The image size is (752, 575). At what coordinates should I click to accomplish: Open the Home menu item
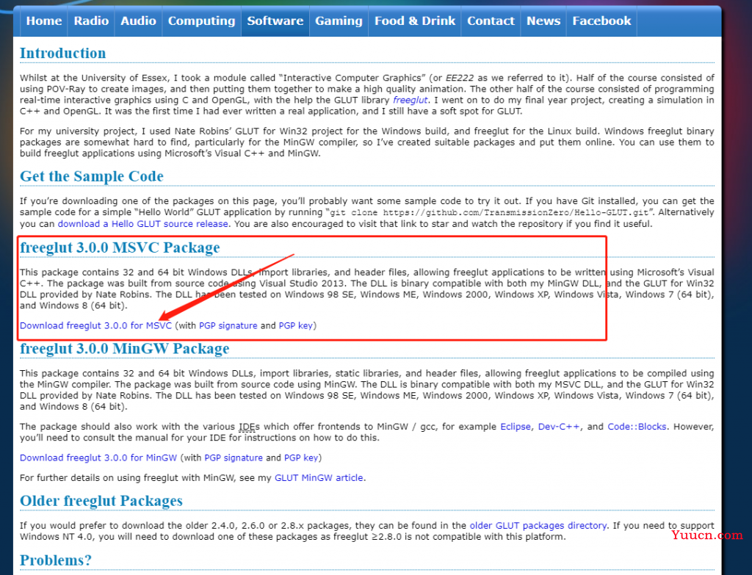[43, 21]
